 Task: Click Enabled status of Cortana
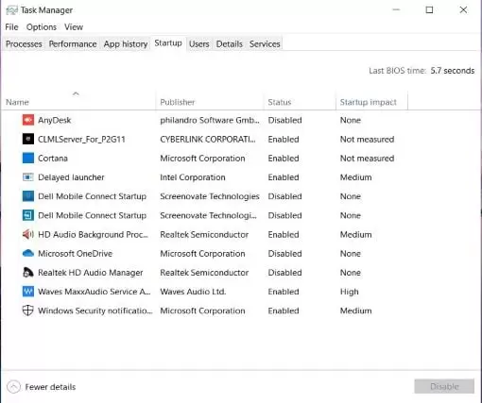(284, 159)
